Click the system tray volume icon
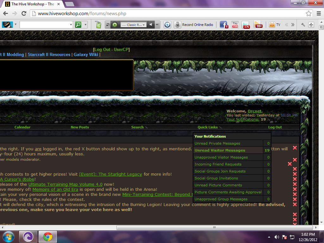This screenshot has height=243, width=324. 277,237
